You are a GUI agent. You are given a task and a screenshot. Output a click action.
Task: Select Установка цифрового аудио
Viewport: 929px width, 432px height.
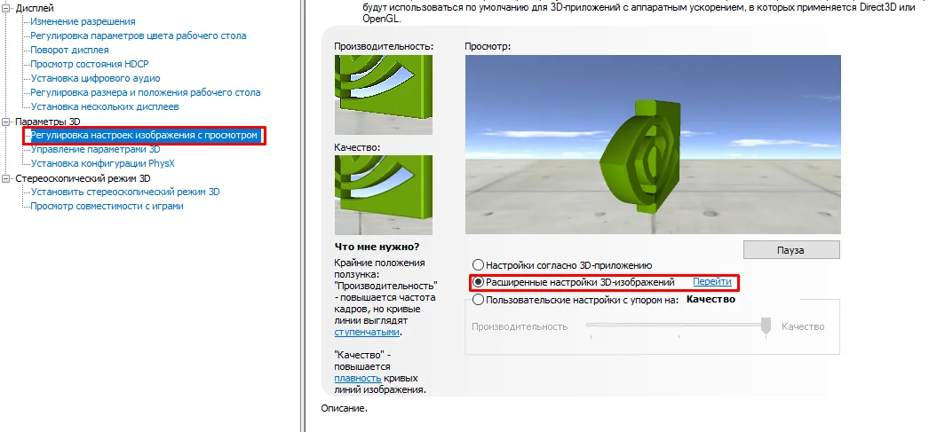[95, 78]
